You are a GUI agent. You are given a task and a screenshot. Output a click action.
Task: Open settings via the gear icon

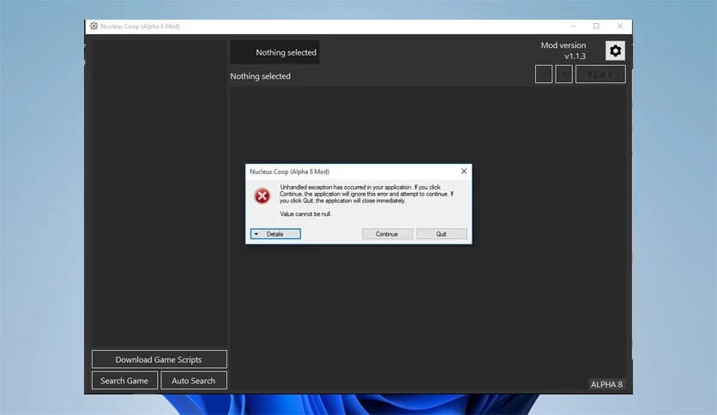tap(615, 51)
